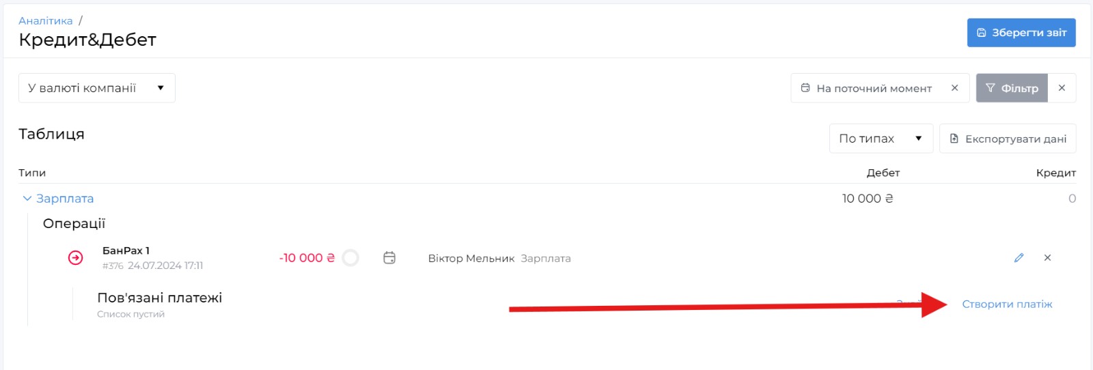Save the report with "Зберегти звіт"
Image resolution: width=1093 pixels, height=370 pixels.
pyautogui.click(x=1021, y=33)
